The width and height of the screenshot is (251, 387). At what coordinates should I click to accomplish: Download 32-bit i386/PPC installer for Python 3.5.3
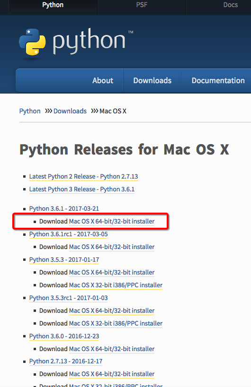116,285
